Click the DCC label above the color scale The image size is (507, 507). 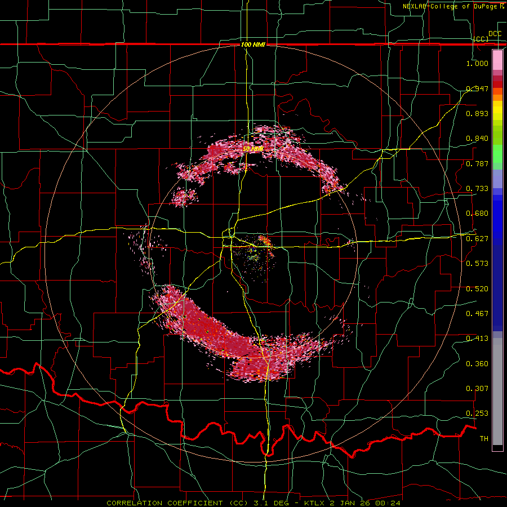(495, 34)
